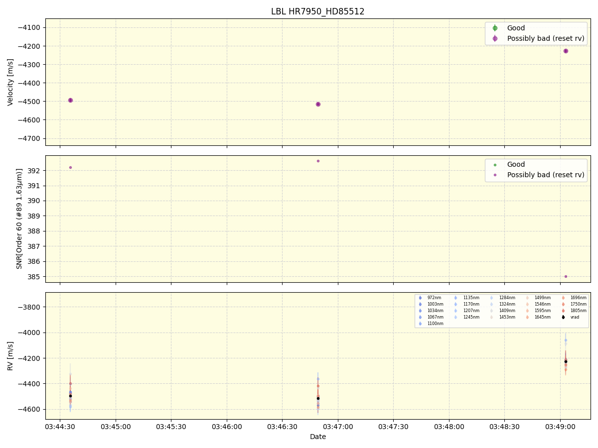The width and height of the screenshot is (598, 448).
Task: Click the 1499nm legend marker
Action: [x=528, y=298]
